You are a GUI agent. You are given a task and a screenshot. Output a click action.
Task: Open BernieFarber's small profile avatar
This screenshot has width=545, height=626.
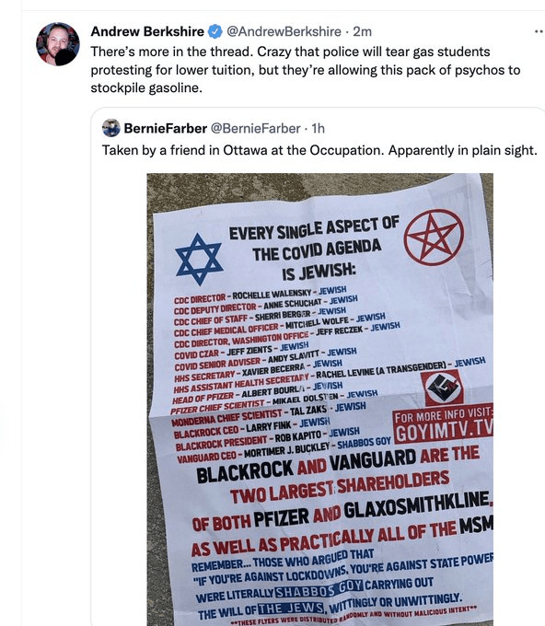coord(111,128)
